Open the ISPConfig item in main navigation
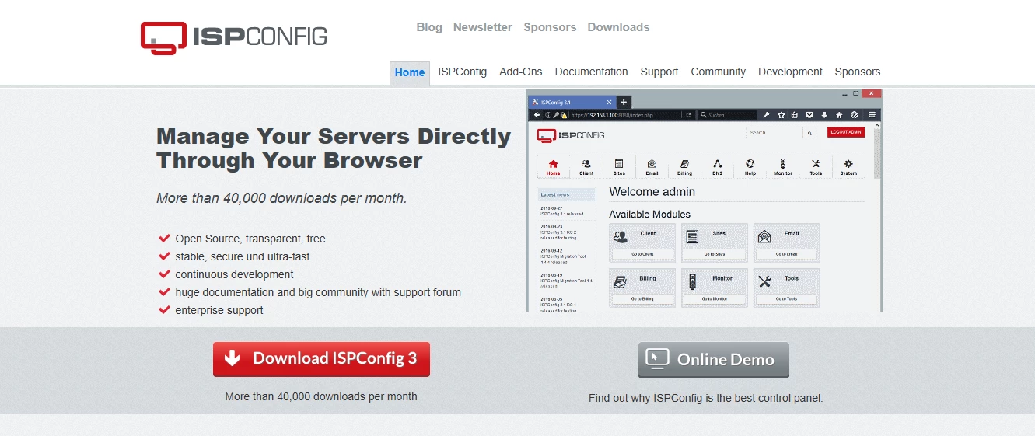The height and width of the screenshot is (436, 1035). pyautogui.click(x=462, y=72)
